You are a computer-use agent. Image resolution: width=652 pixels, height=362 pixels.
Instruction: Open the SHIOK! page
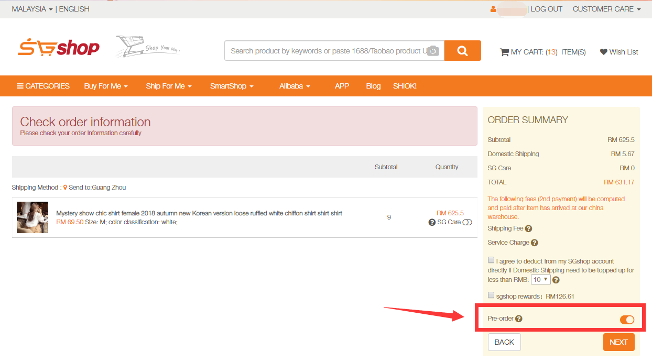click(405, 86)
